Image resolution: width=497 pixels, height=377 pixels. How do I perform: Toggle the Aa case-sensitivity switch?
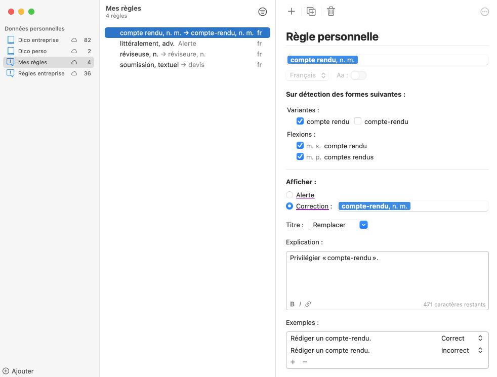[x=358, y=75]
